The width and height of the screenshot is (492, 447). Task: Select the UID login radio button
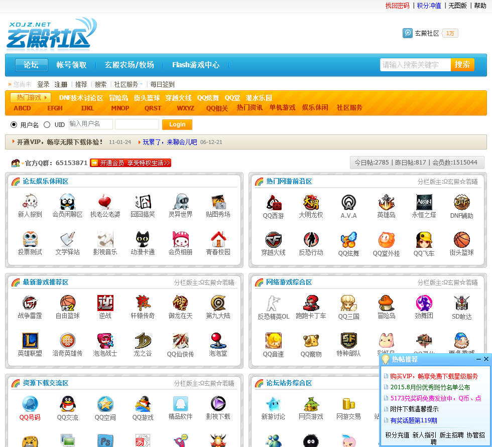tap(47, 125)
